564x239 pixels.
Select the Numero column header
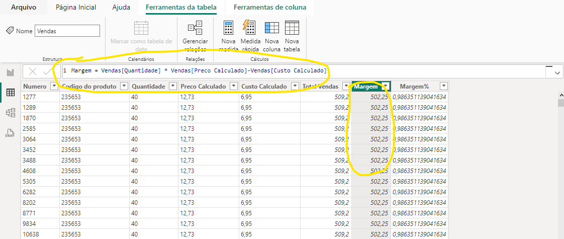click(35, 87)
